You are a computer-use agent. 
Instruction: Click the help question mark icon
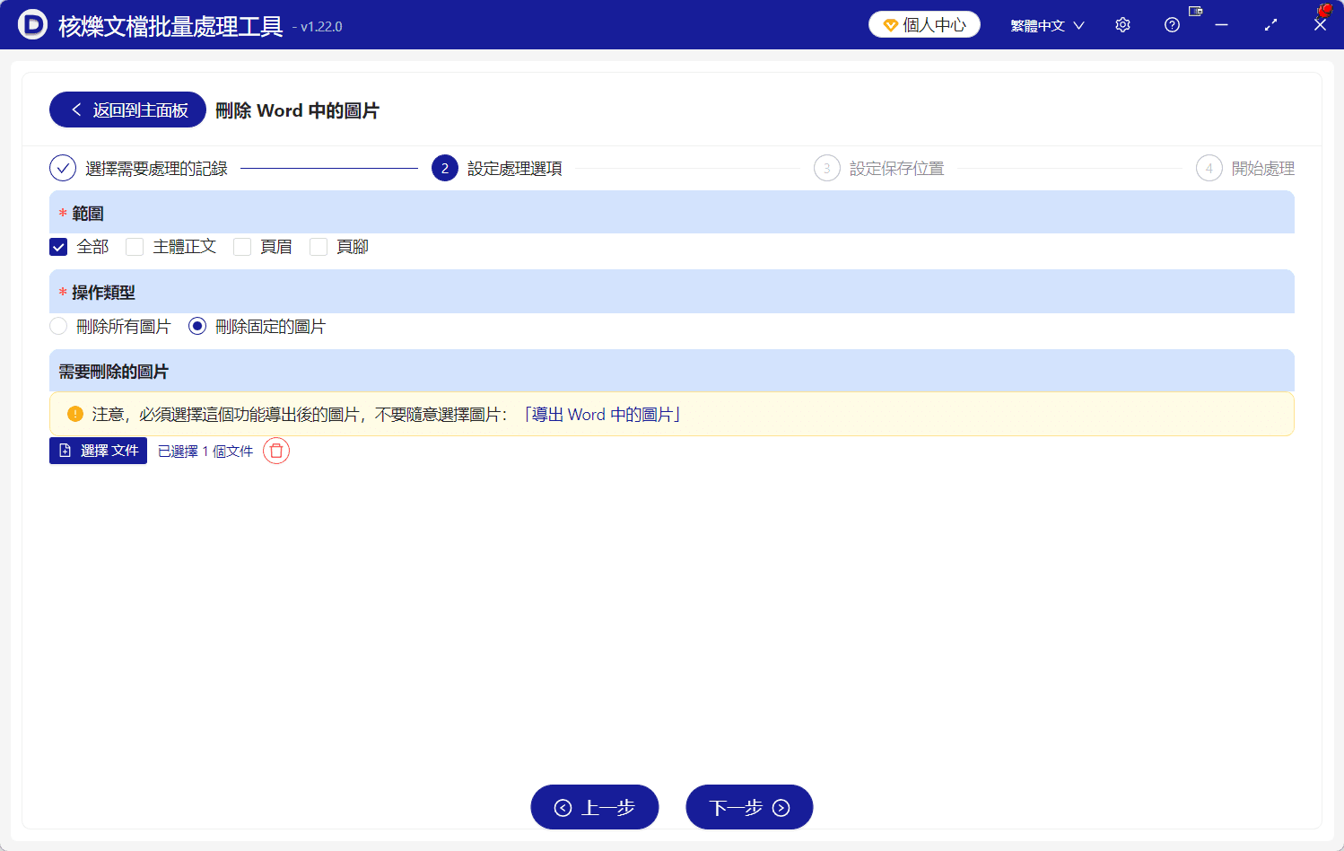tap(1172, 24)
